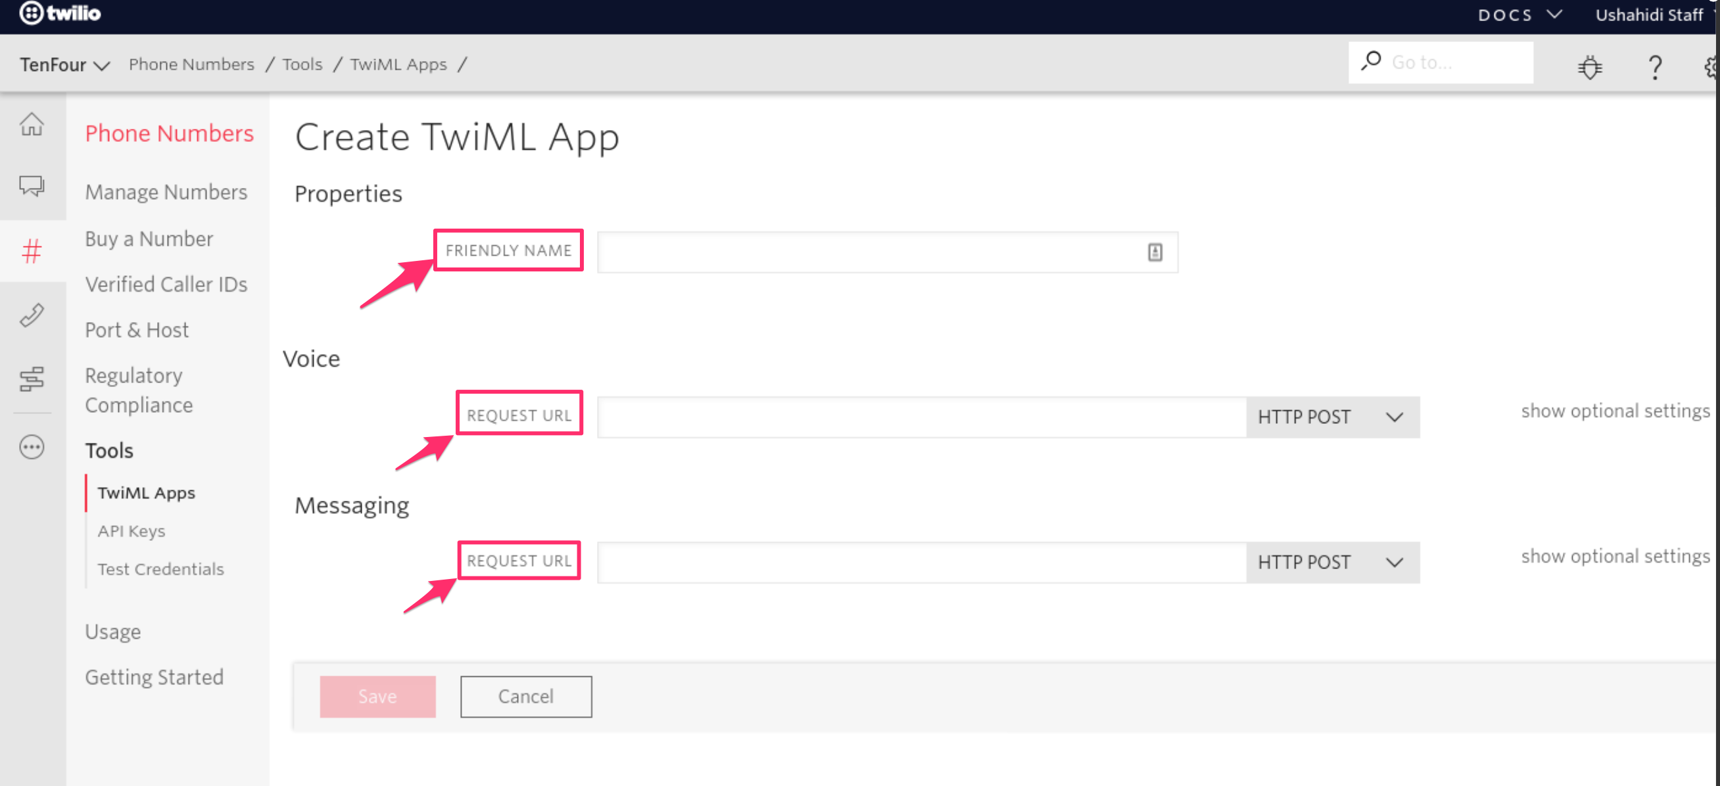Open the DOCS dropdown menu

1520,14
